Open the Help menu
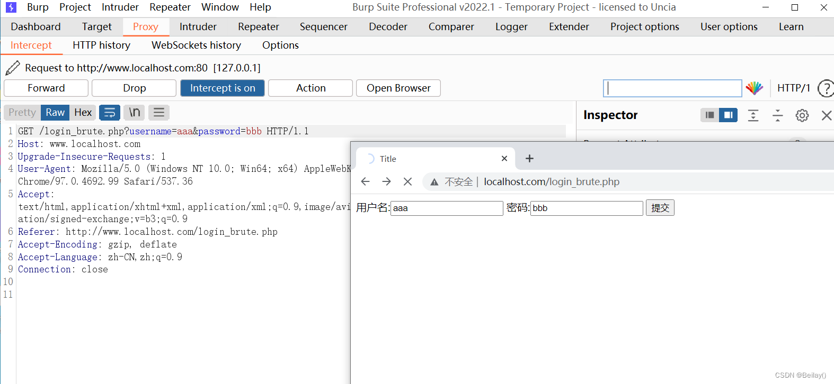This screenshot has height=384, width=834. click(x=260, y=7)
